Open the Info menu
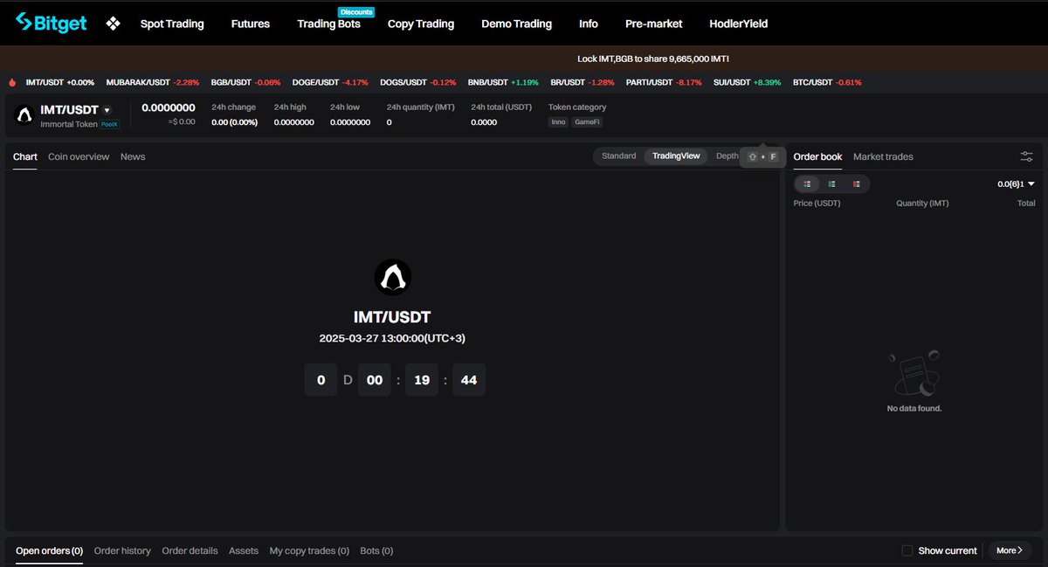Image resolution: width=1048 pixels, height=567 pixels. coord(589,24)
